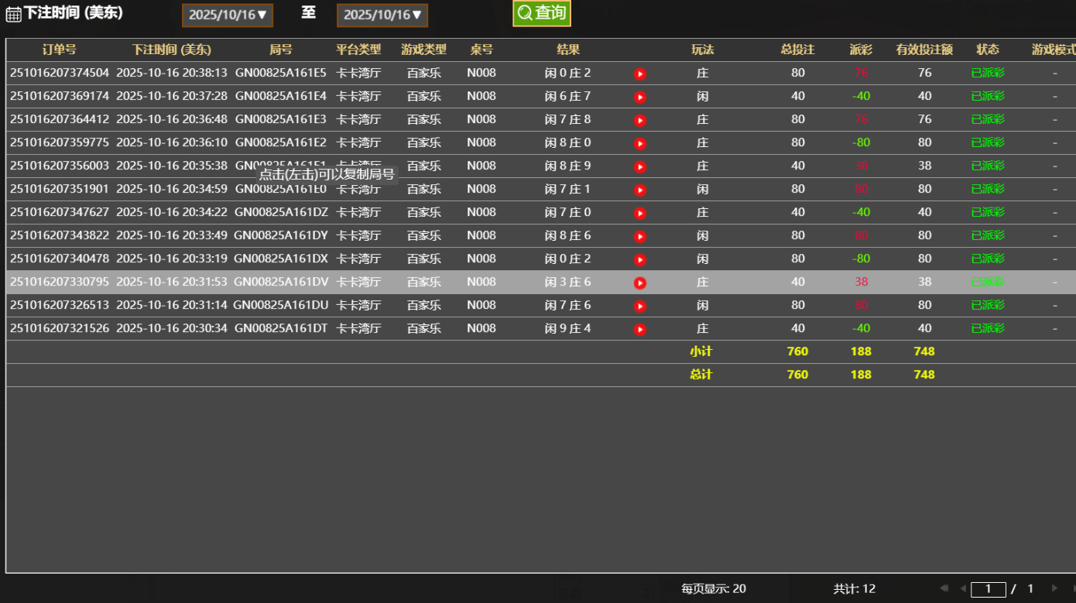Go to previous page arrow
The image size is (1076, 603).
point(963,588)
